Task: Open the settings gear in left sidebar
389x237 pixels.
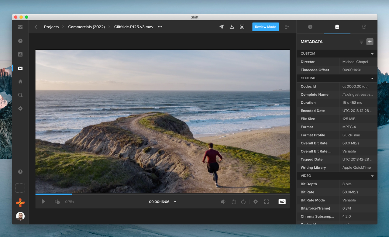Action: click(20, 108)
